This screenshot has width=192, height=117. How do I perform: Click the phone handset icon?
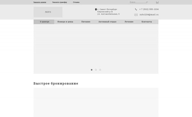pos(136,9)
